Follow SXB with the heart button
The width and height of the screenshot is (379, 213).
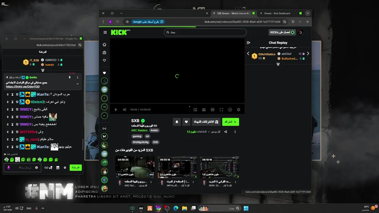coord(186,122)
